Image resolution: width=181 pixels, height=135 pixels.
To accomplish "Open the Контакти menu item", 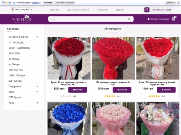I will pos(103,10).
